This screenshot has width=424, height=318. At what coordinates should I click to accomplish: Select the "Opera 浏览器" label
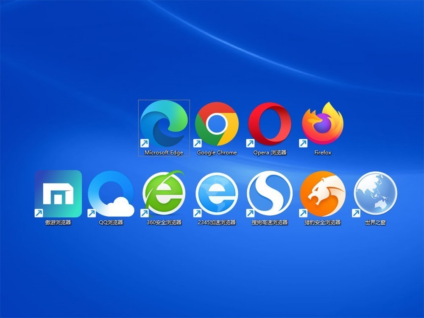270,153
